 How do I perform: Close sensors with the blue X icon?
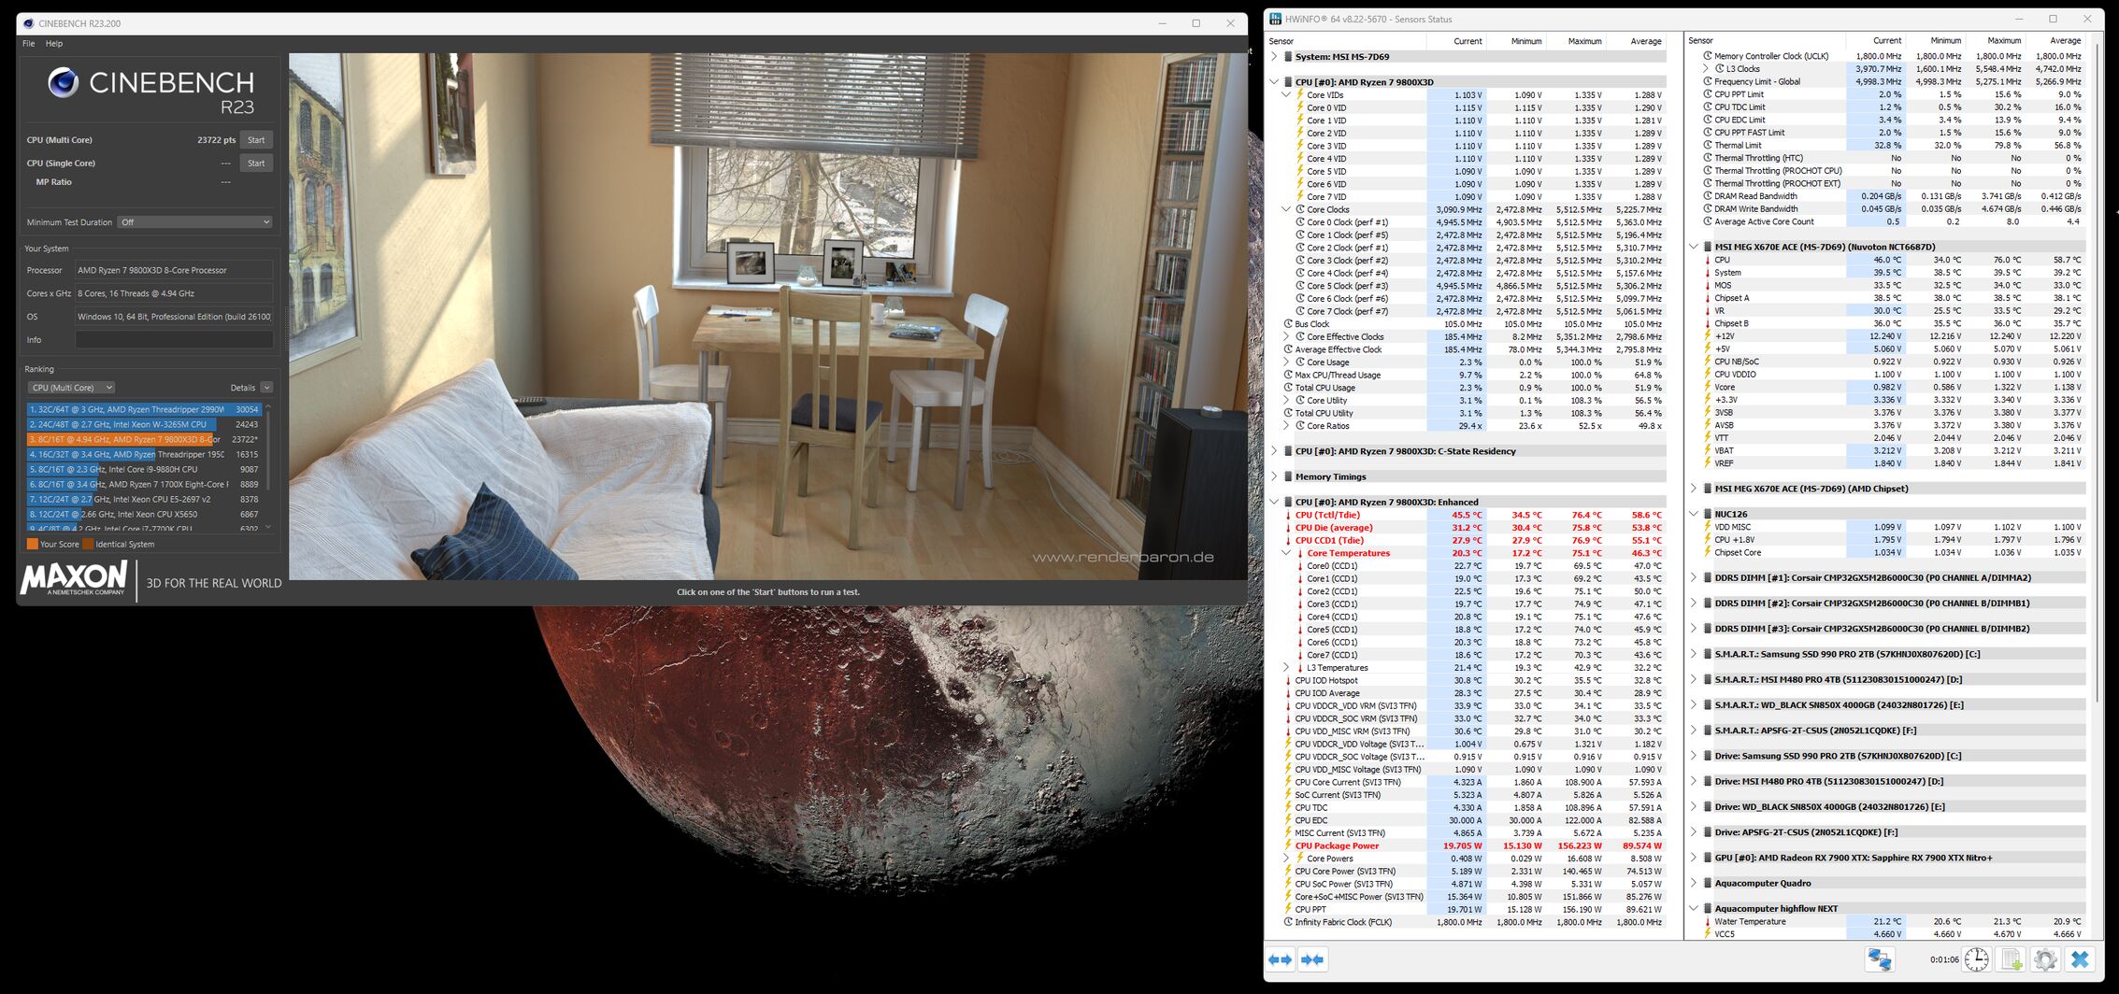click(x=2080, y=959)
